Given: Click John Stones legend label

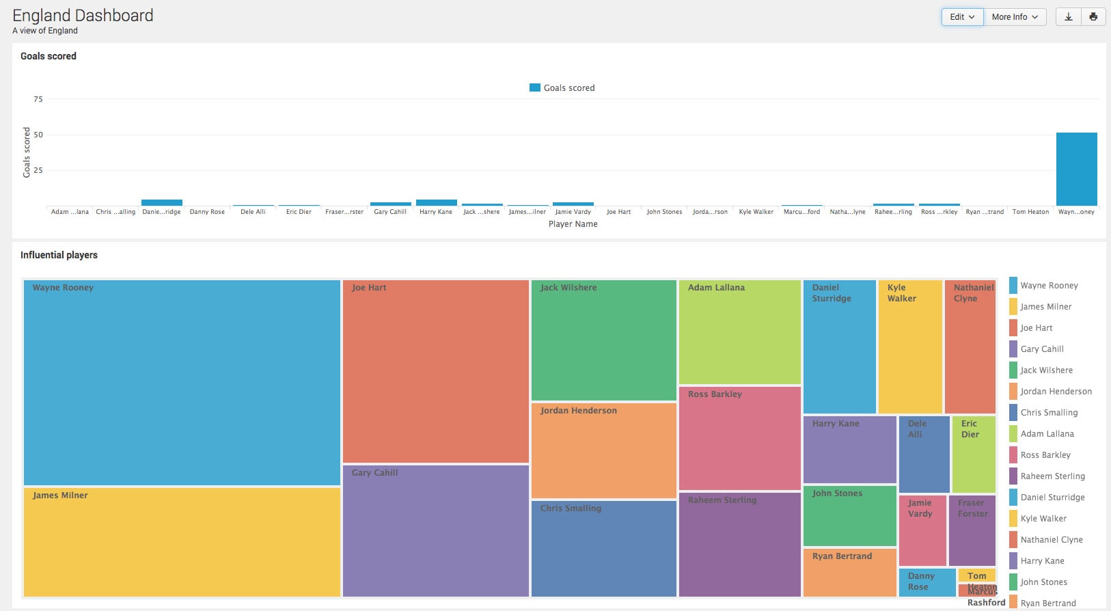Looking at the screenshot, I should (1044, 582).
